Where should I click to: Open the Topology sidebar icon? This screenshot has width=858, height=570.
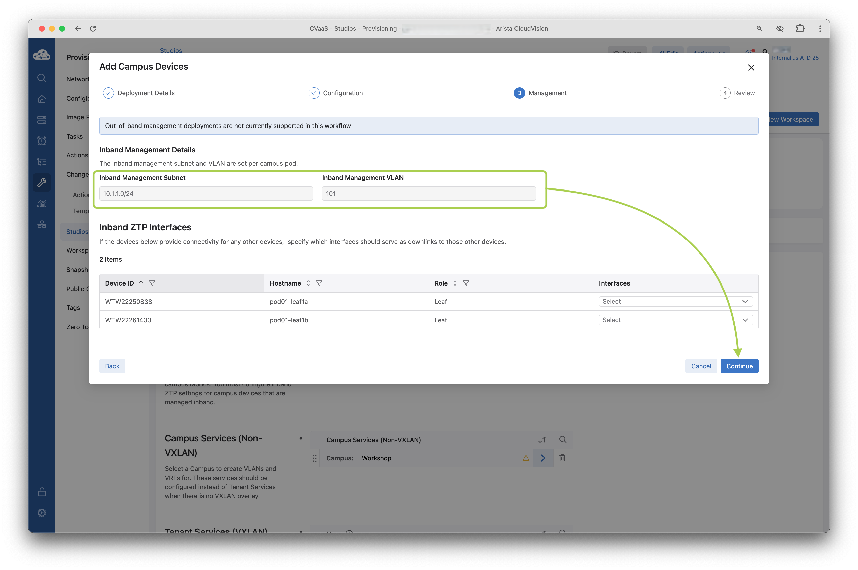(42, 224)
